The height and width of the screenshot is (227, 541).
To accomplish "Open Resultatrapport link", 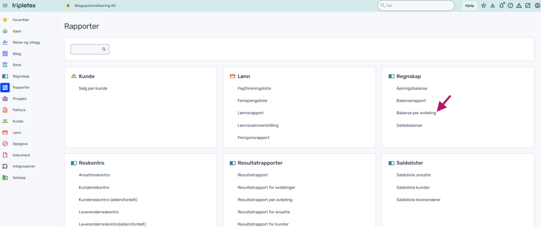I will tap(253, 175).
